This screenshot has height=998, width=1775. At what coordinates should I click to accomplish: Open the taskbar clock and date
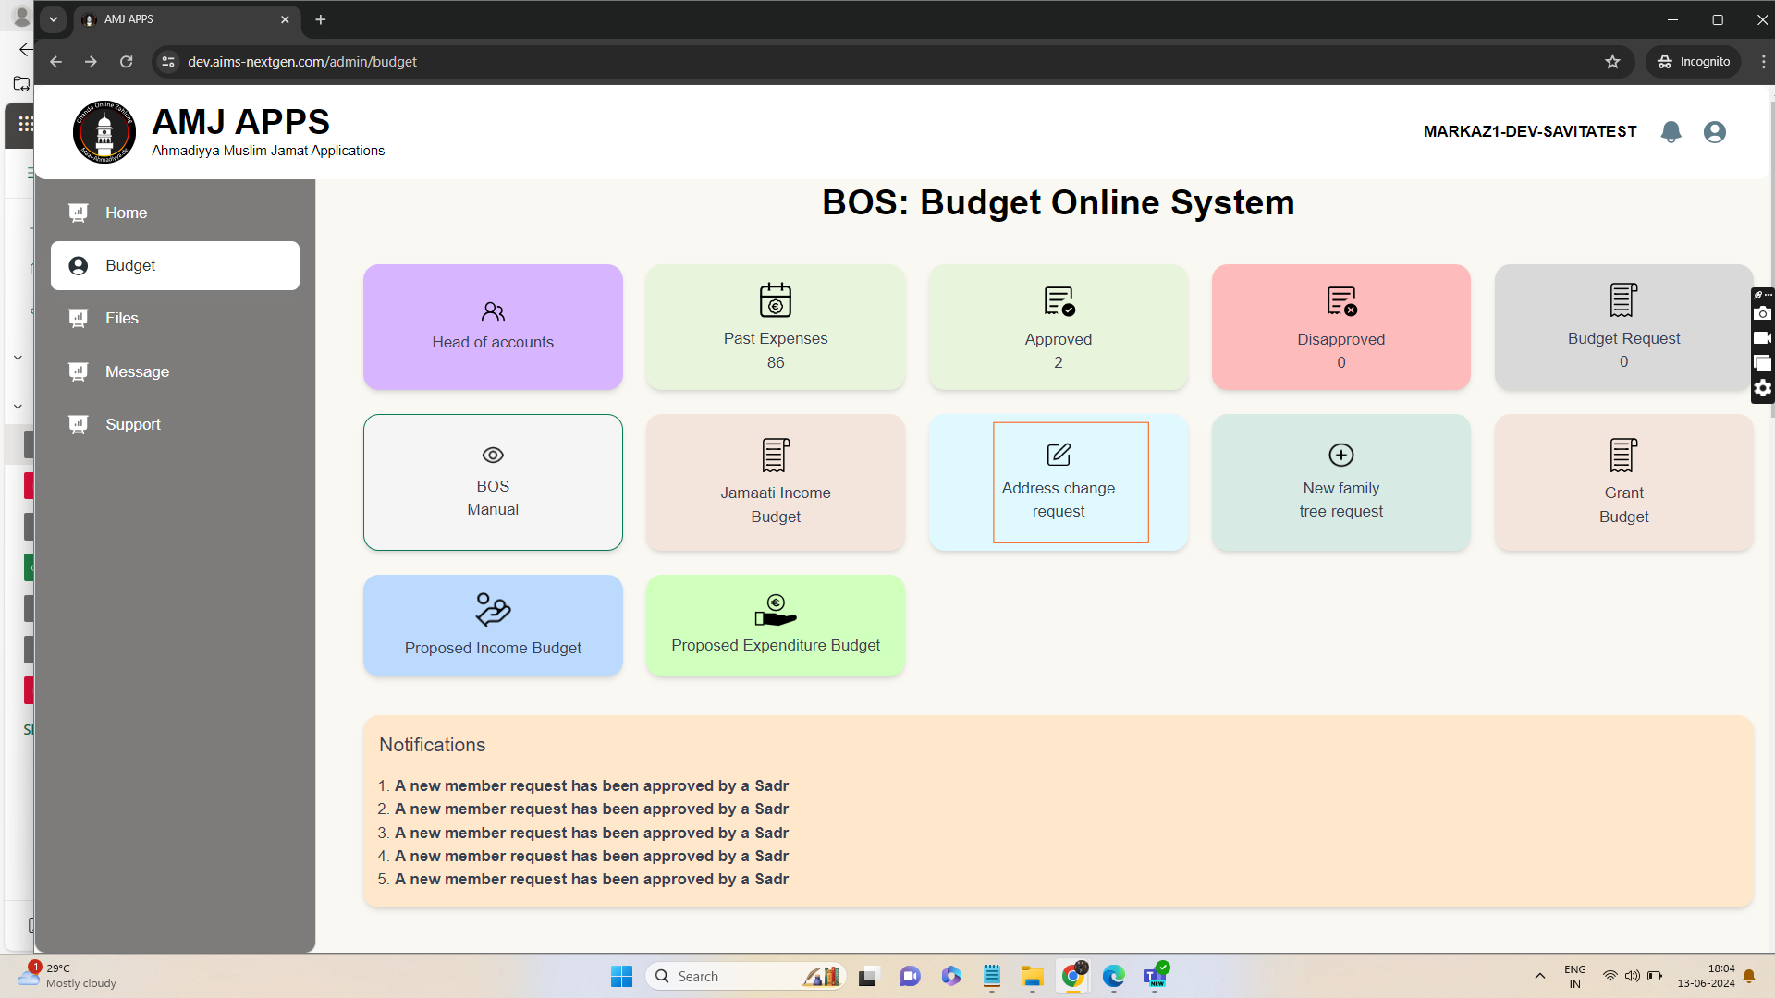[x=1707, y=976]
